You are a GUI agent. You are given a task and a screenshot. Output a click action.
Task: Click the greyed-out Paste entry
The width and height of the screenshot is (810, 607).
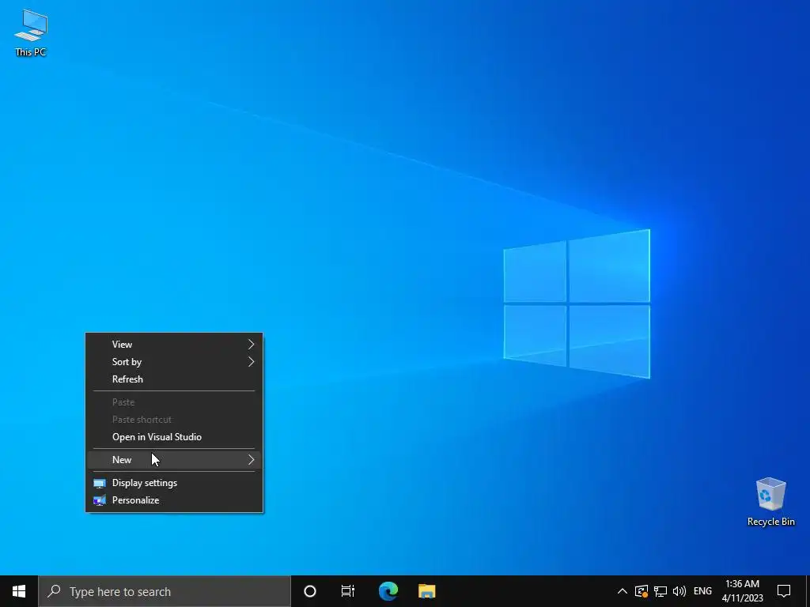[174, 402]
